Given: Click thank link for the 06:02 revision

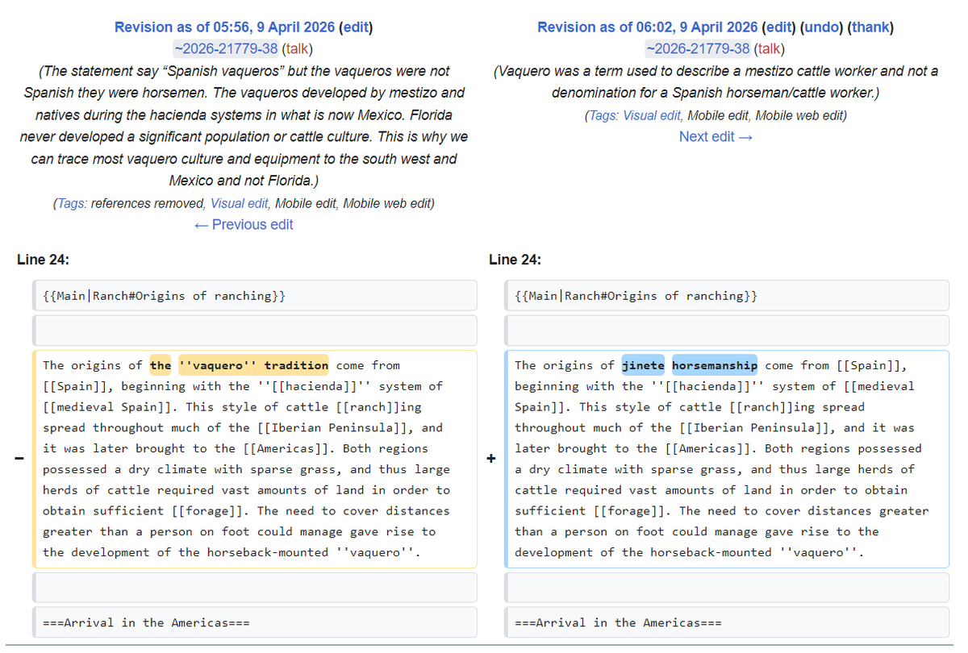Looking at the screenshot, I should (x=870, y=27).
